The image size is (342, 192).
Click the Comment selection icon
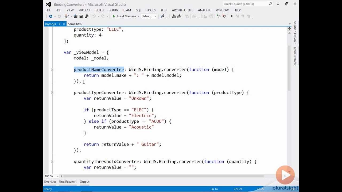tap(218, 16)
